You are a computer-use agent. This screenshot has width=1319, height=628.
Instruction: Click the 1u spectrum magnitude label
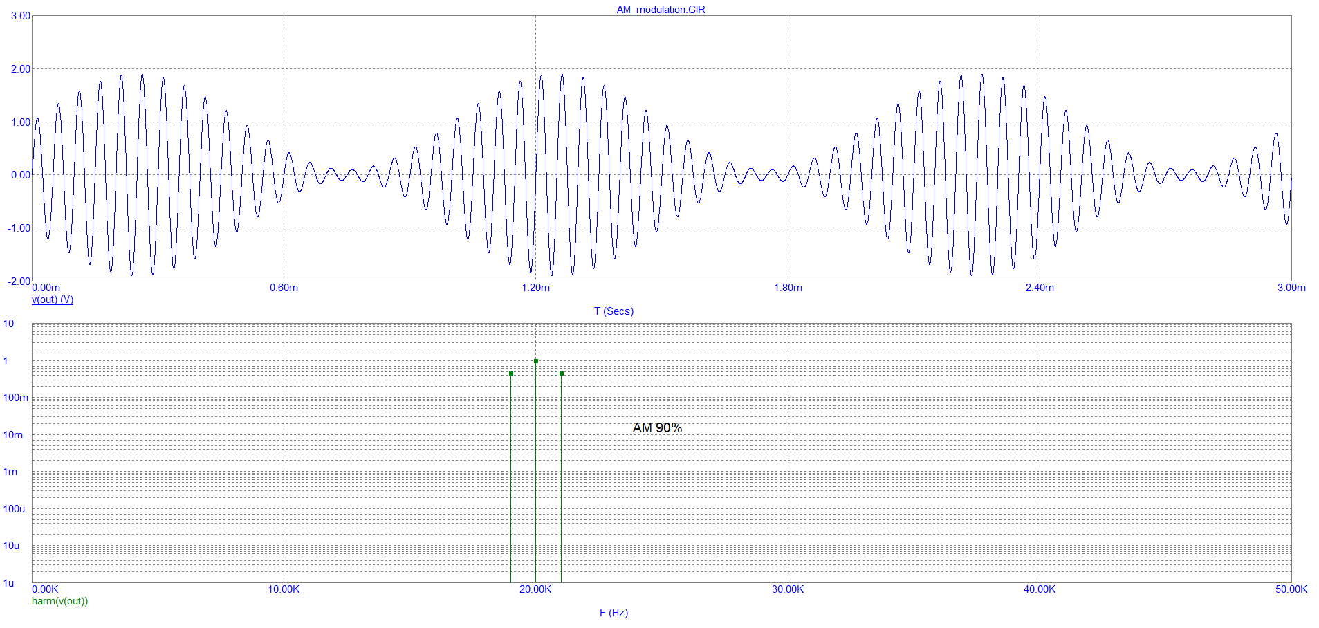pos(8,583)
